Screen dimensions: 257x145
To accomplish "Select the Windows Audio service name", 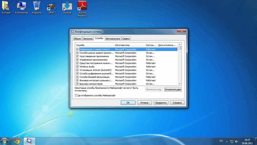I will [x=87, y=67].
